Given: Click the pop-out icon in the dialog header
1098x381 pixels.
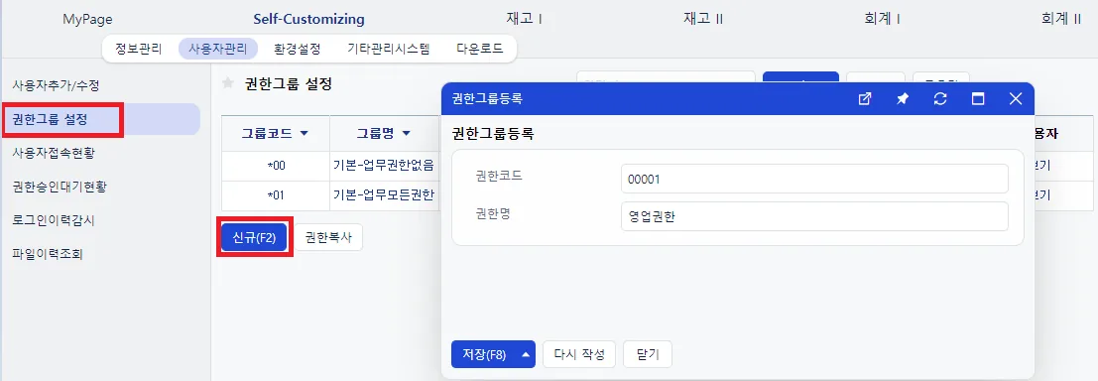Looking at the screenshot, I should [x=865, y=99].
